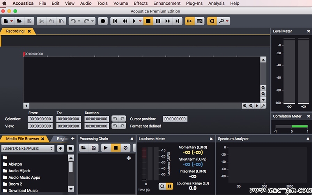The height and width of the screenshot is (195, 312).
Task: Redo view change in View row
Action: (122, 126)
